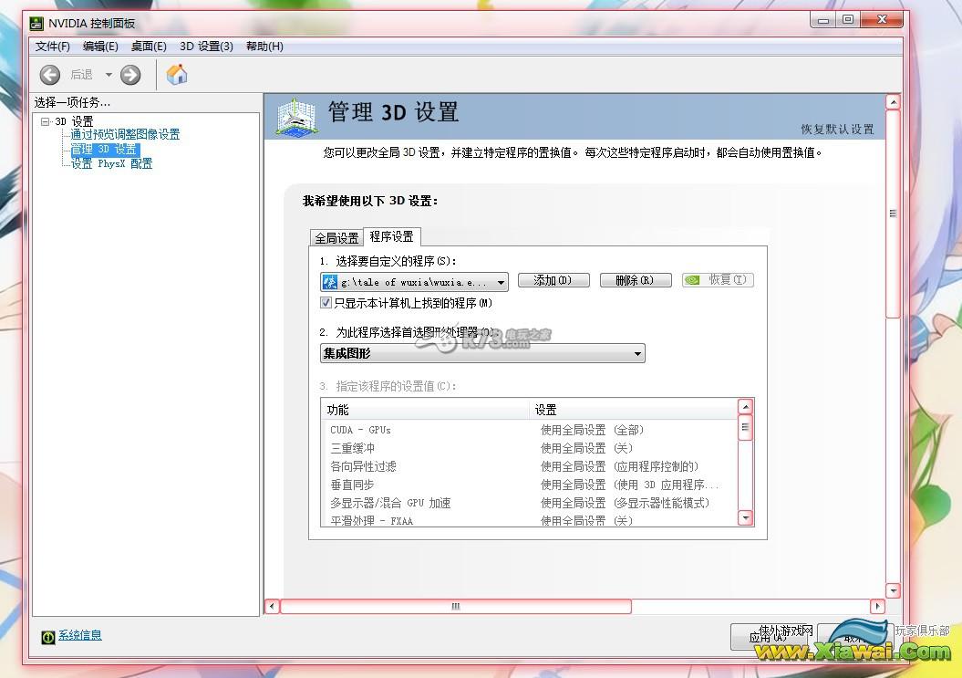The width and height of the screenshot is (962, 678).
Task: Click the settings list scroll down arrow
Action: (x=745, y=518)
